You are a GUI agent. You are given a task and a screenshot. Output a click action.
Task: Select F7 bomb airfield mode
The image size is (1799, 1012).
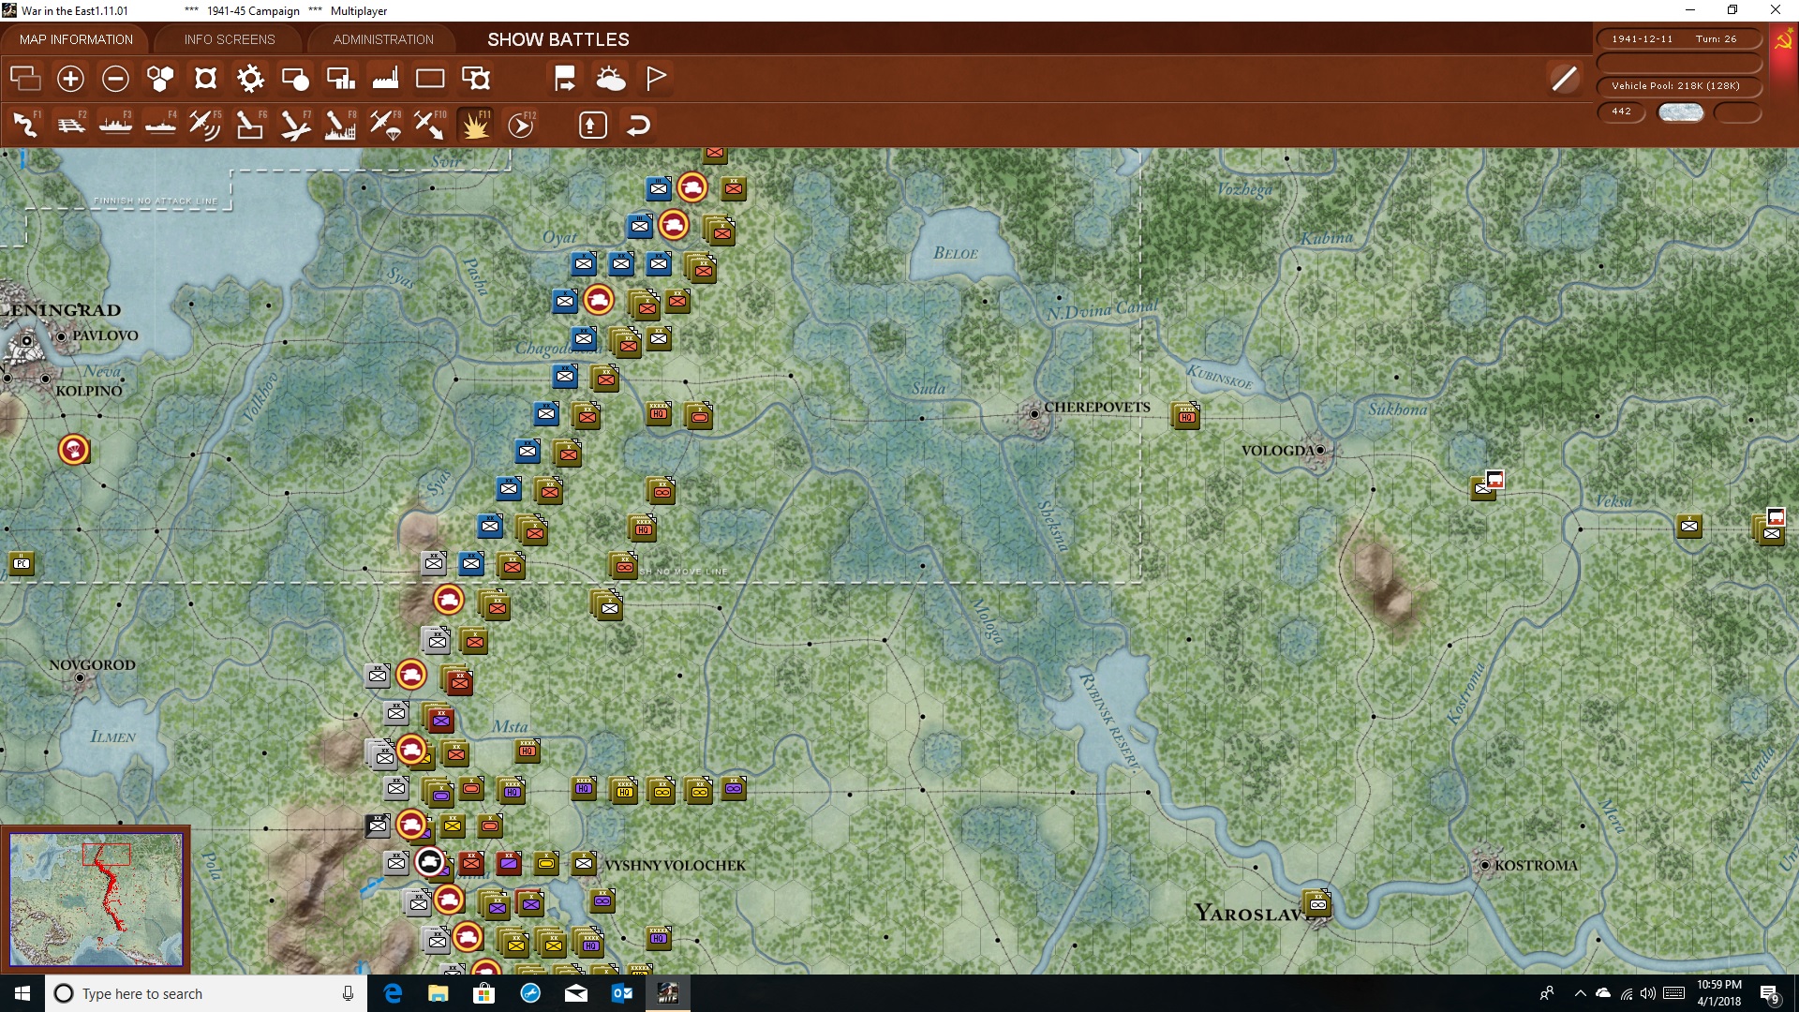click(x=295, y=125)
